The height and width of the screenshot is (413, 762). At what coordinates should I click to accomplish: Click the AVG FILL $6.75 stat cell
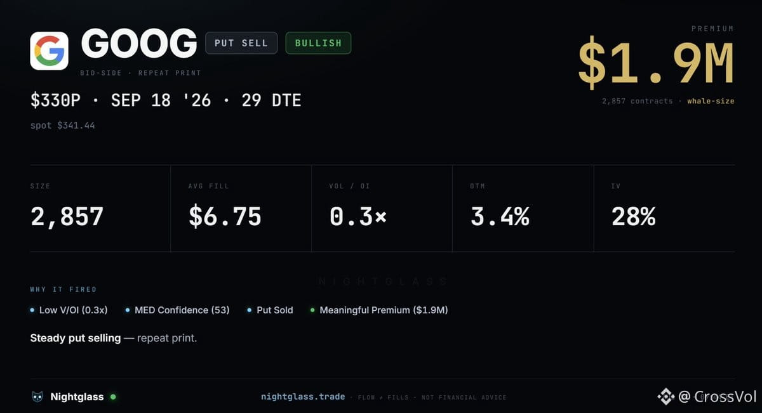[x=241, y=209]
